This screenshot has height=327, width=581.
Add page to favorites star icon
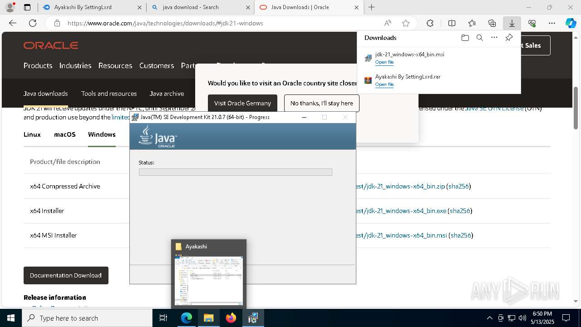coord(406,23)
